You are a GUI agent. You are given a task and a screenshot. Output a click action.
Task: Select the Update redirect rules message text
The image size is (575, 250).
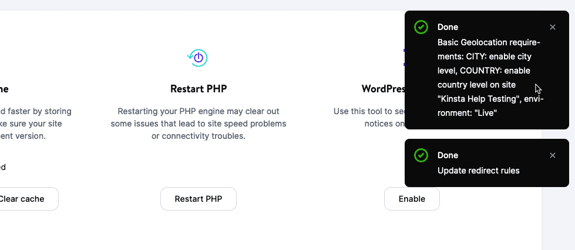click(x=479, y=171)
